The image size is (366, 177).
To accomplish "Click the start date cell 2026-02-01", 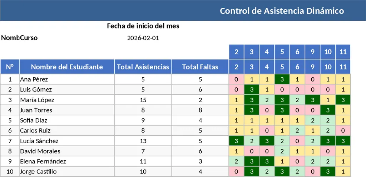I will (143, 38).
